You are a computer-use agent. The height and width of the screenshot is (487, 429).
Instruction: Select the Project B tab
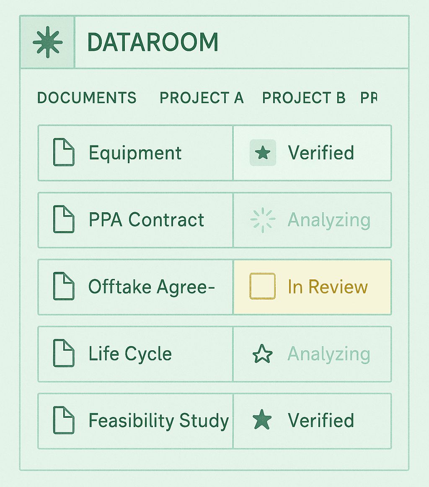coord(303,98)
